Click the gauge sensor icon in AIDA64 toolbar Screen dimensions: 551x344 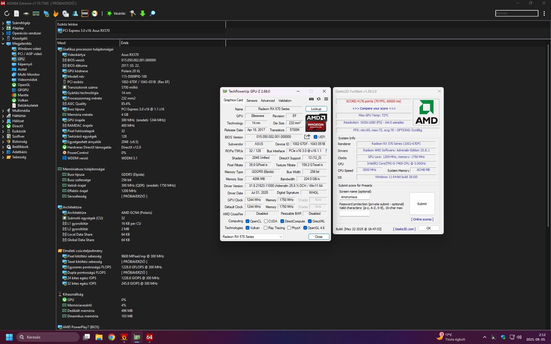point(95,14)
